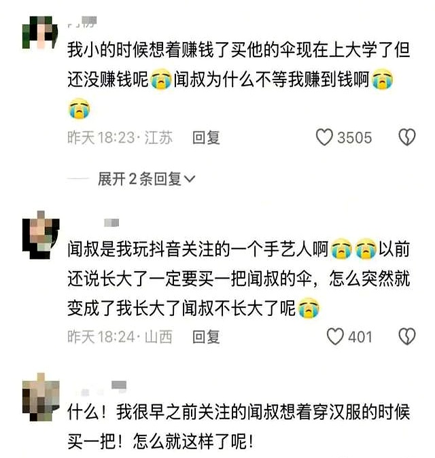Select the comment mentioning 穿汉服

click(239, 427)
